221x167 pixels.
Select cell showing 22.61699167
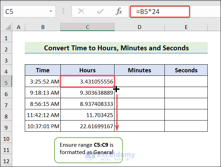(x=87, y=126)
